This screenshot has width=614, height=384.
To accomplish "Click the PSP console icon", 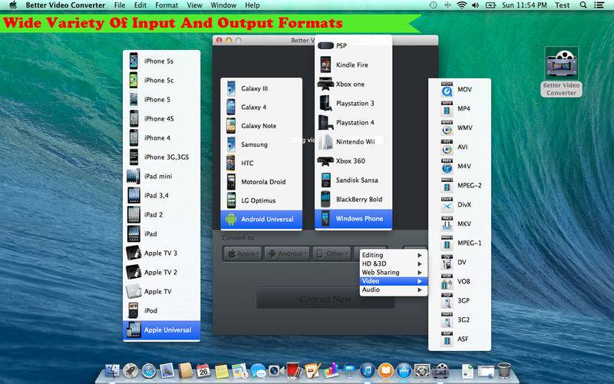I will [325, 45].
